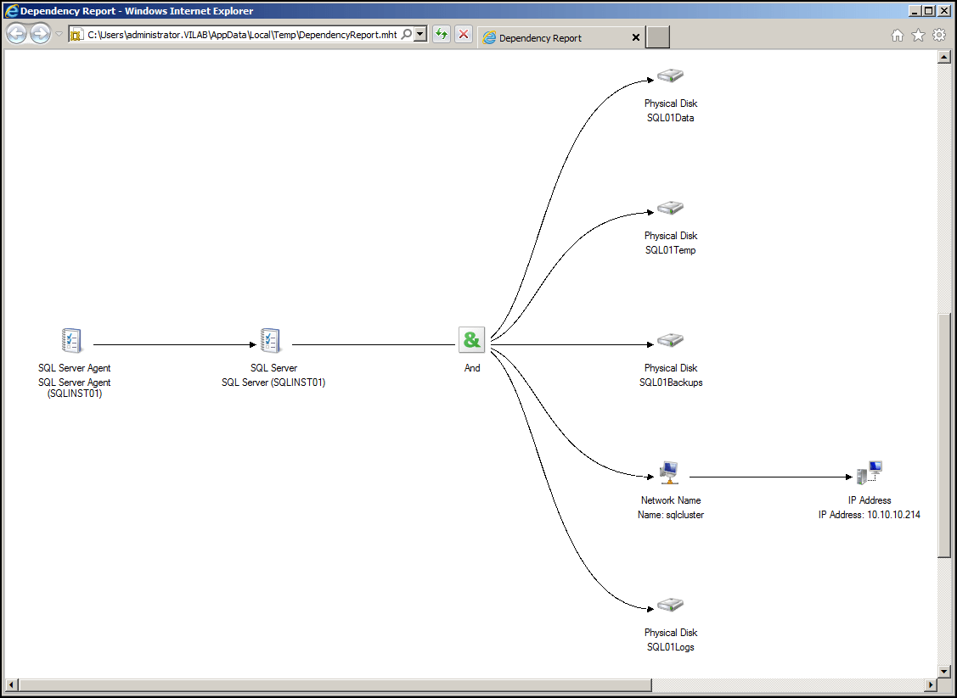Screen dimensions: 957x698
Task: Go back with the browser Back button
Action: point(16,34)
